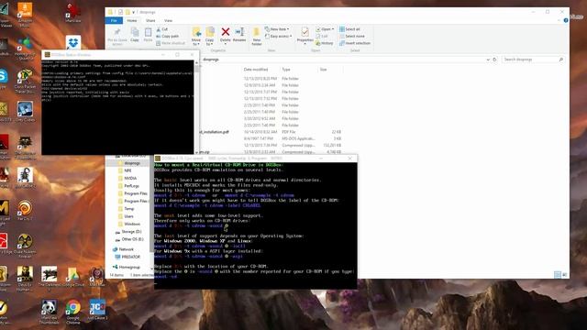Select the PDF File row in file list
This screenshot has height=330, width=587.
[271, 132]
